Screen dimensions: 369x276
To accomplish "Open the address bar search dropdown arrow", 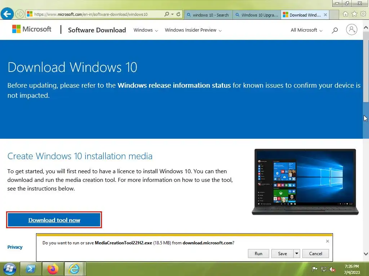I will point(173,14).
